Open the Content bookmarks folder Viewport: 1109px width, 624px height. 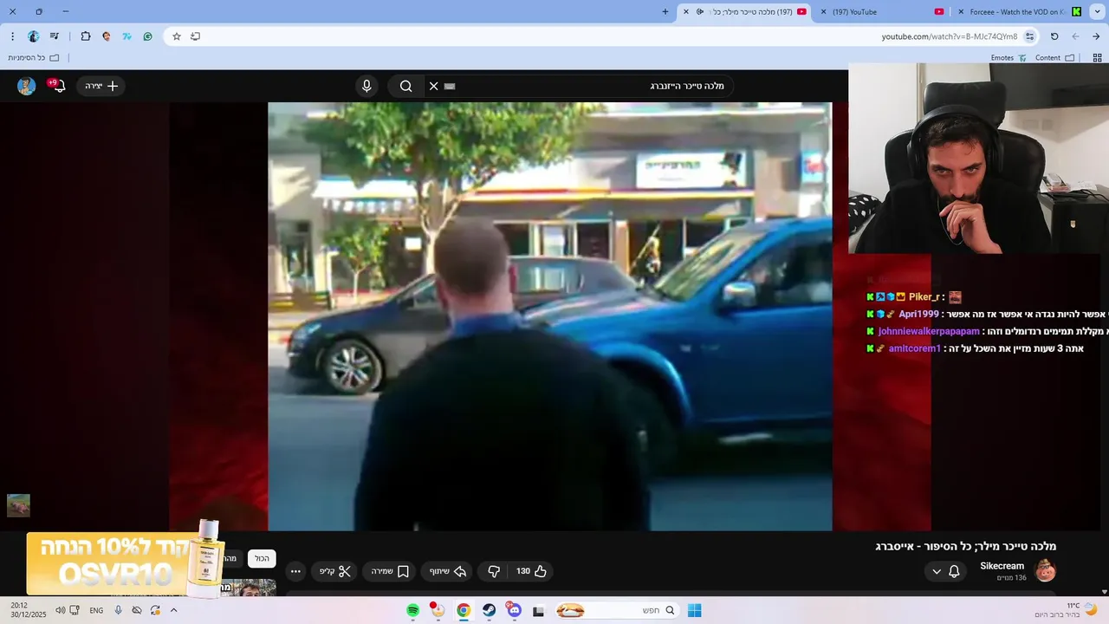[x=1054, y=58]
